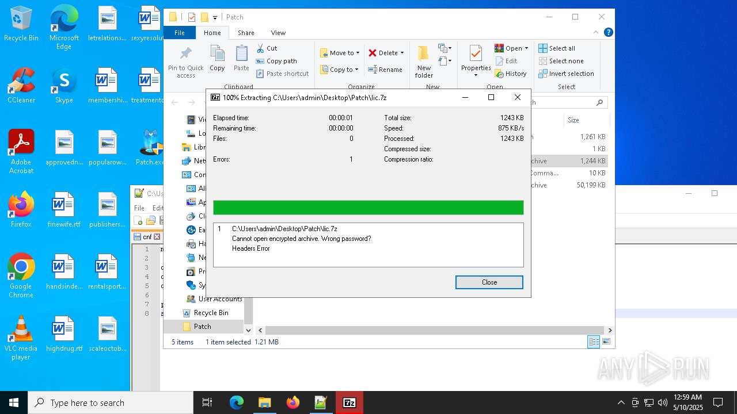Select the finewife.rtf desktop file

click(64, 210)
